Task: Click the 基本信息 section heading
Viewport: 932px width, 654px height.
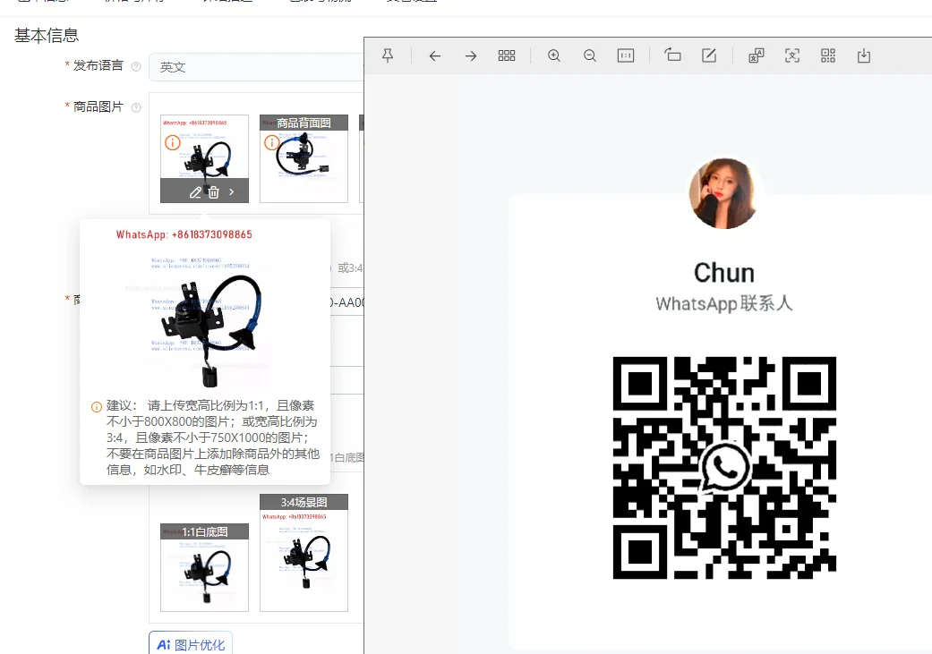Action: pos(47,36)
